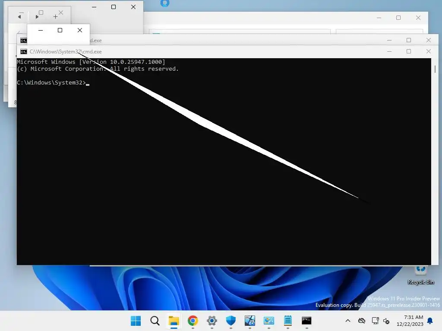Click the OneDrive cloud tray icon
442x331 pixels.
pos(362,321)
